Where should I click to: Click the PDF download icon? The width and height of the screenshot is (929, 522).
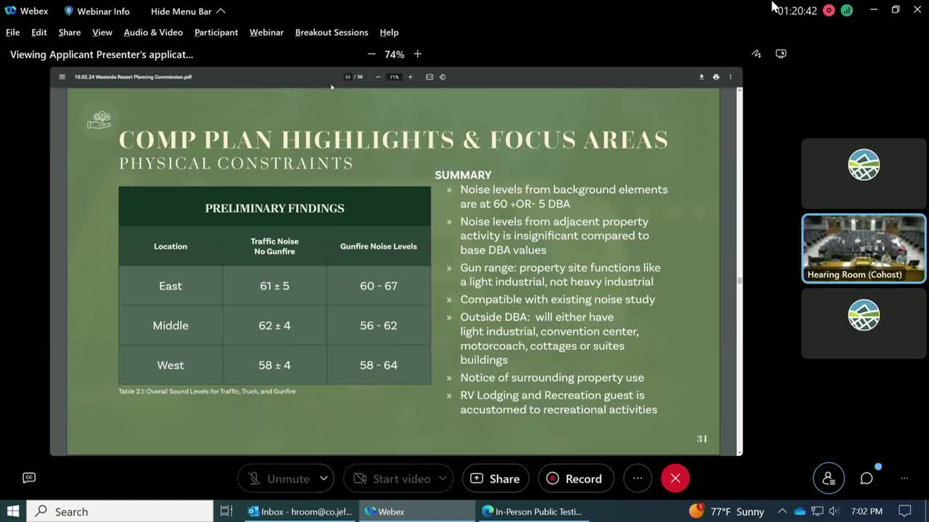(x=701, y=77)
